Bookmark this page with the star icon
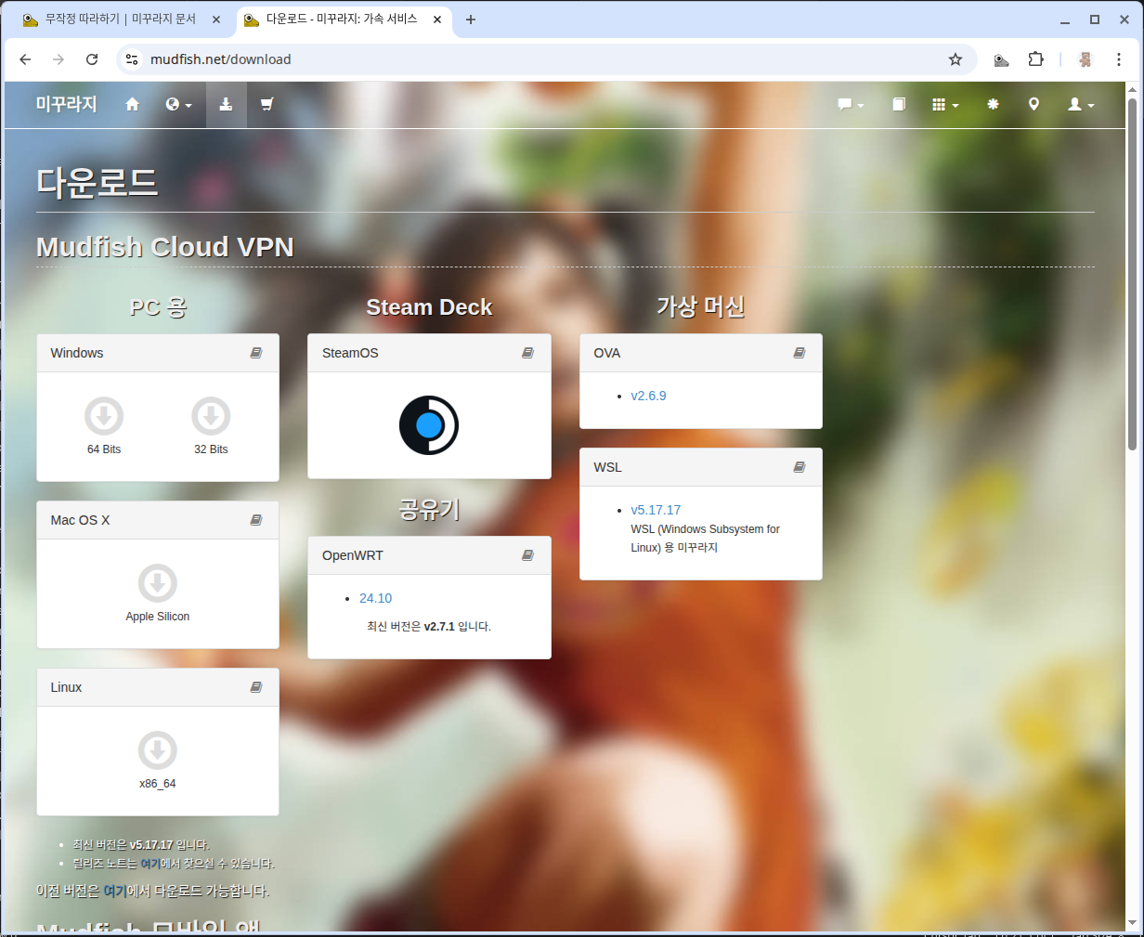 [955, 59]
